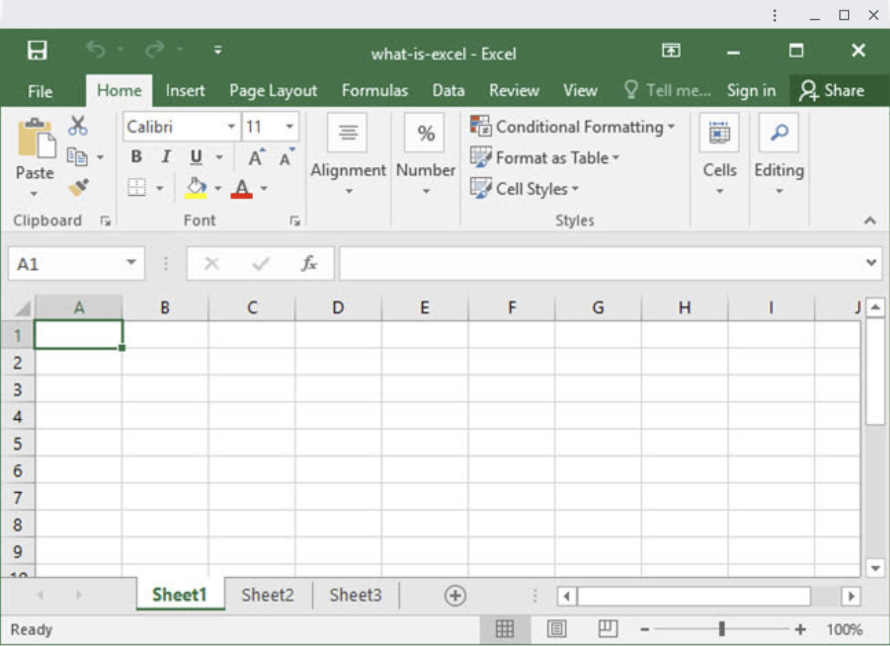
Task: Open Format as Table dropdown
Action: click(x=545, y=157)
